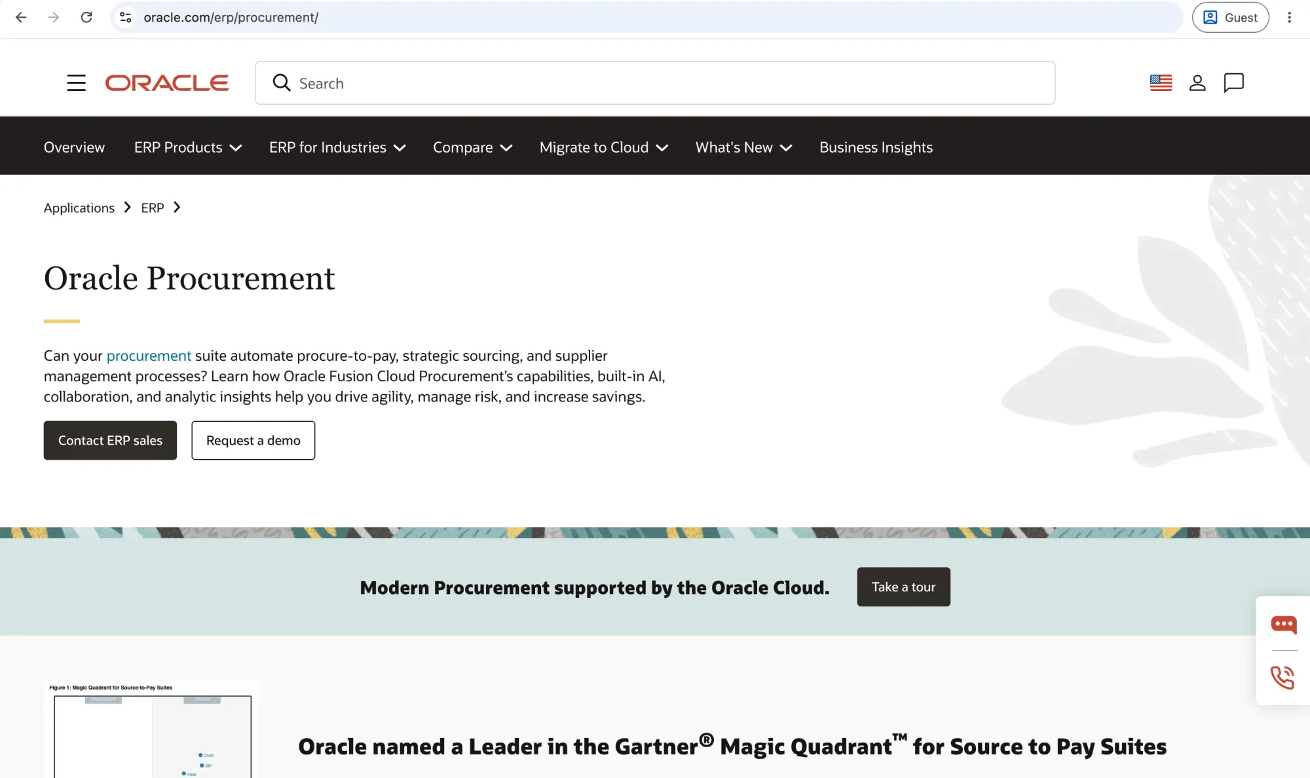The image size is (1310, 778).
Task: Focus the Search input field
Action: pos(655,83)
